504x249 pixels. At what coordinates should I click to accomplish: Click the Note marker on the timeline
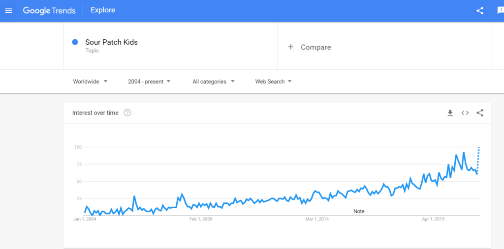359,212
